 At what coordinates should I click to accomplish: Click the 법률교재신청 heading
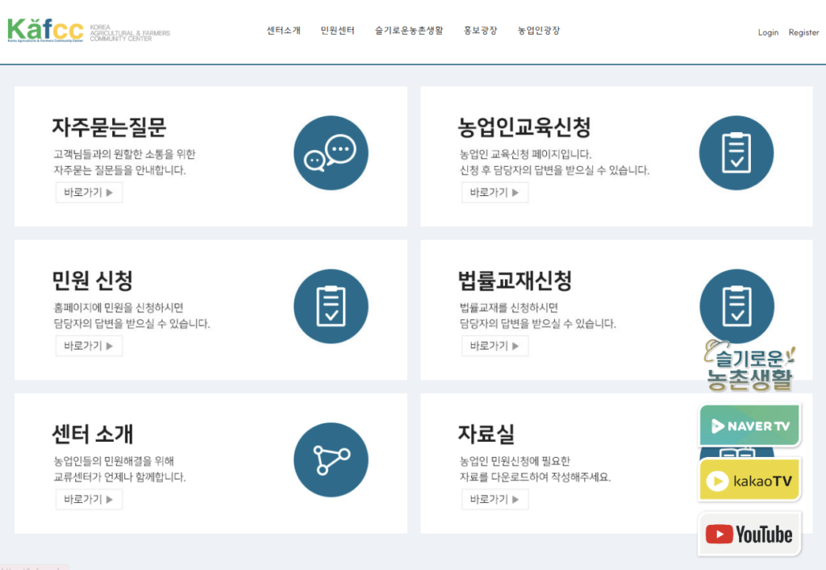pos(515,281)
